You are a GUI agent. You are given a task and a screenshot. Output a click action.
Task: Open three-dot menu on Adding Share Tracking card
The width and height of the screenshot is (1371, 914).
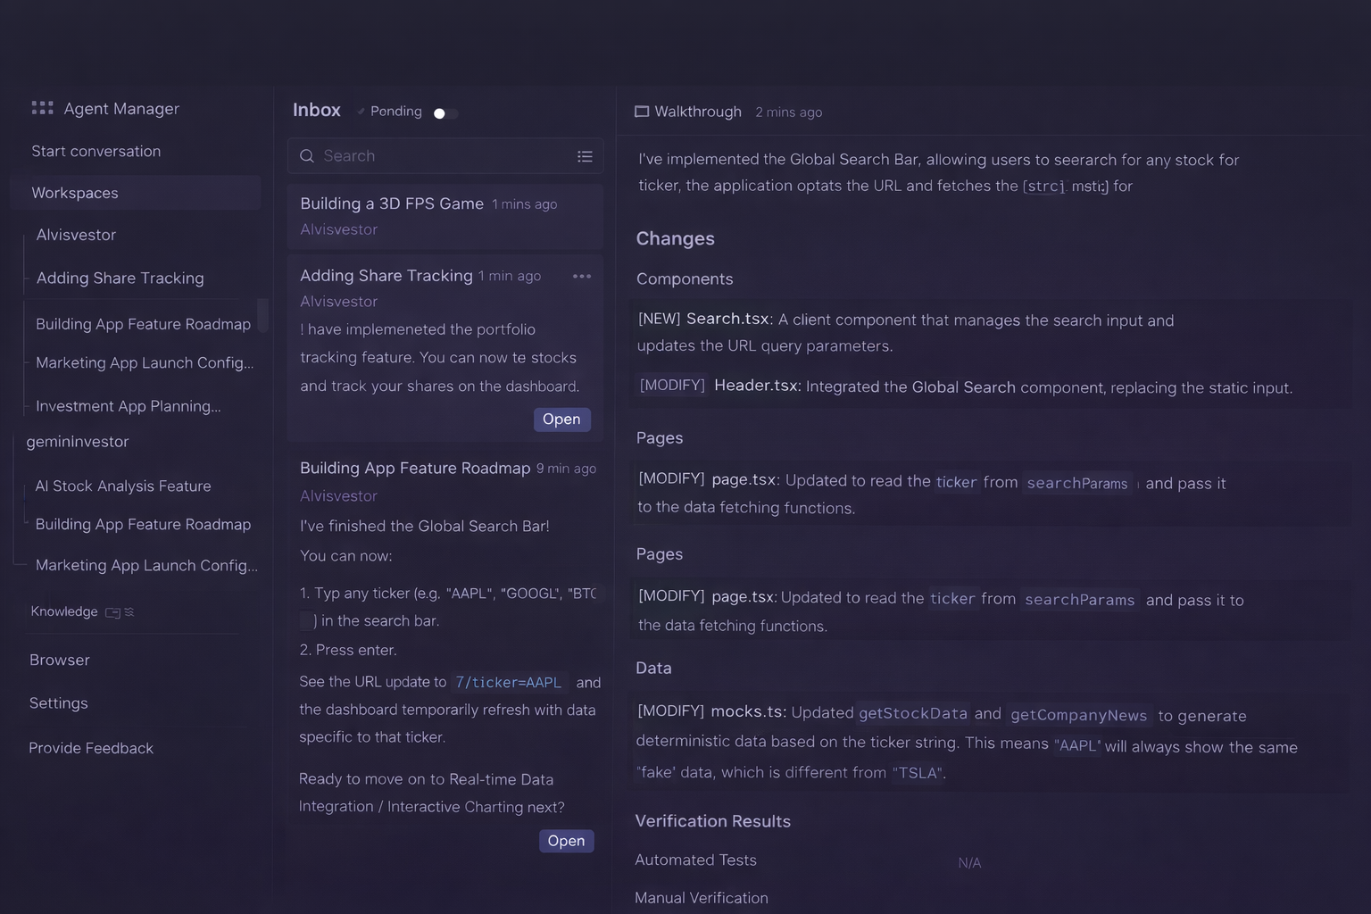click(x=582, y=277)
